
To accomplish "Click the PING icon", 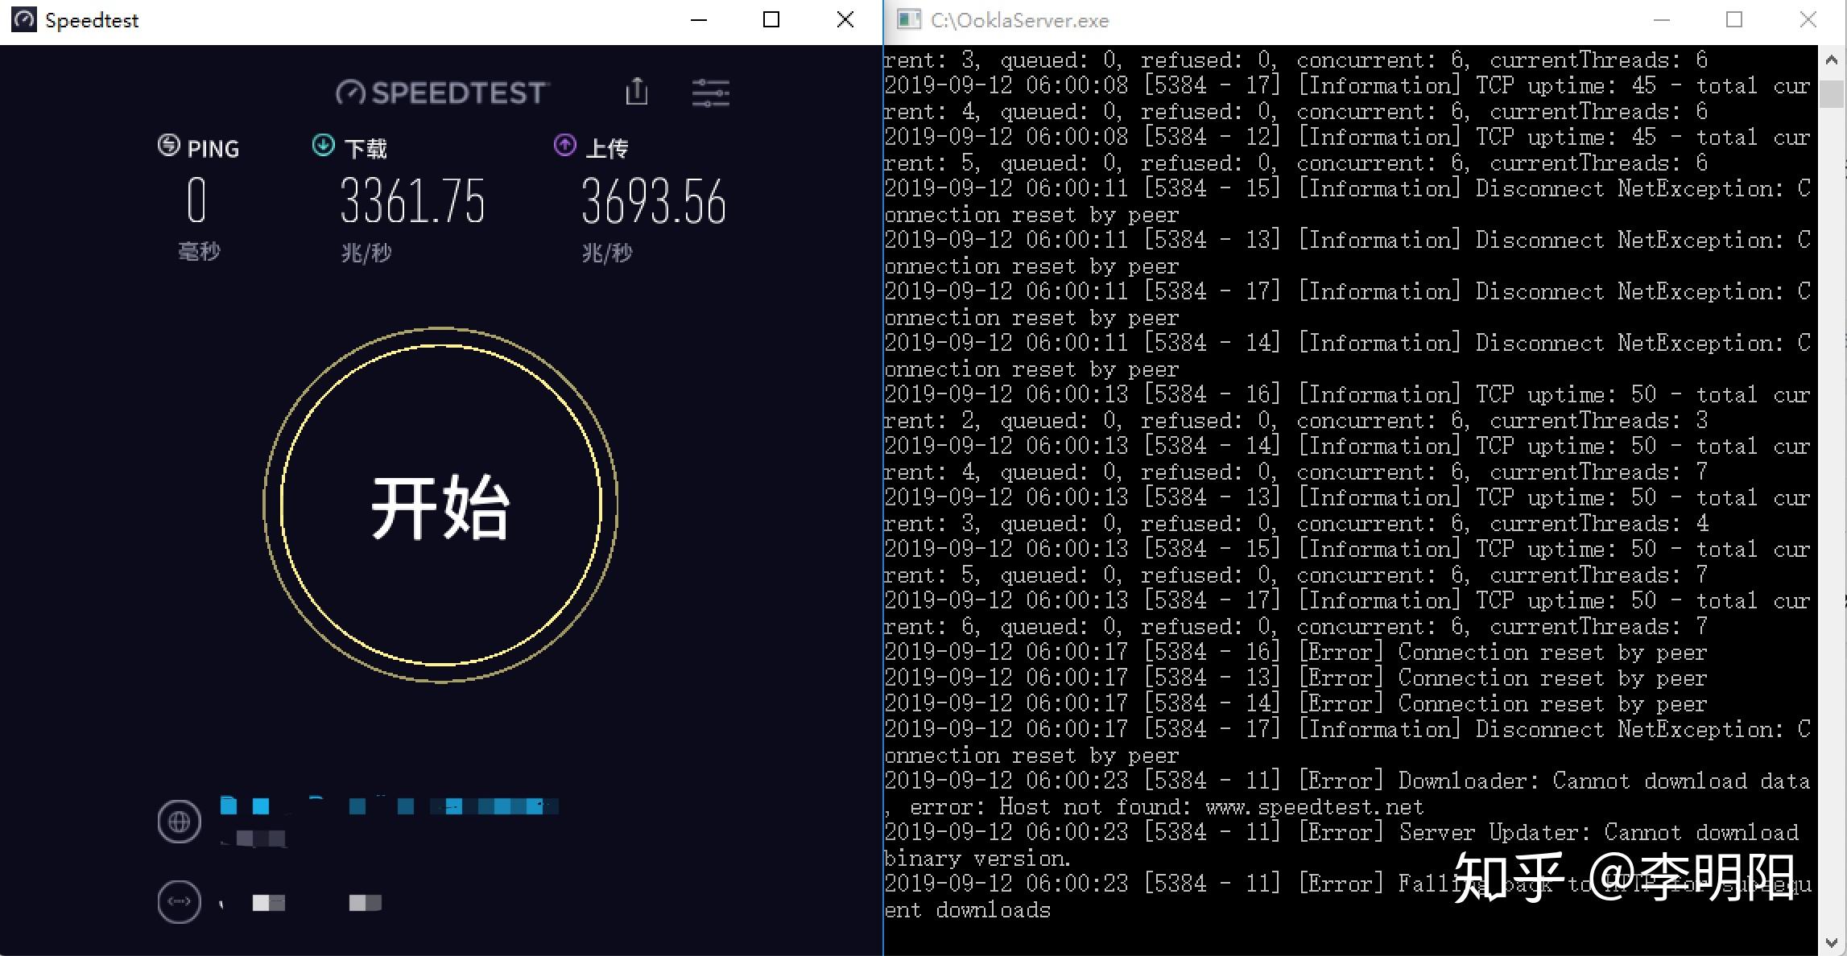I will [x=168, y=145].
